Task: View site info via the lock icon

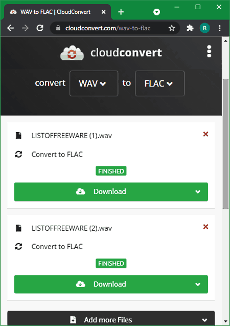Action: tap(58, 28)
